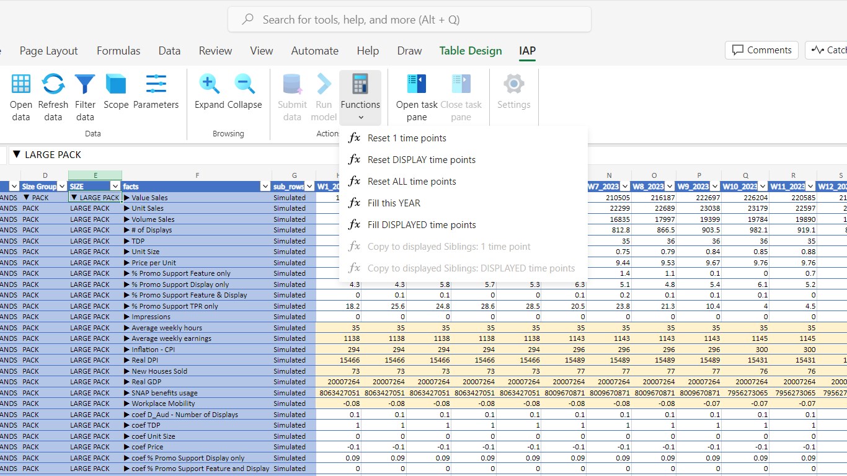Click the search box for tools
Screen dimensions: 847x476
[409, 20]
